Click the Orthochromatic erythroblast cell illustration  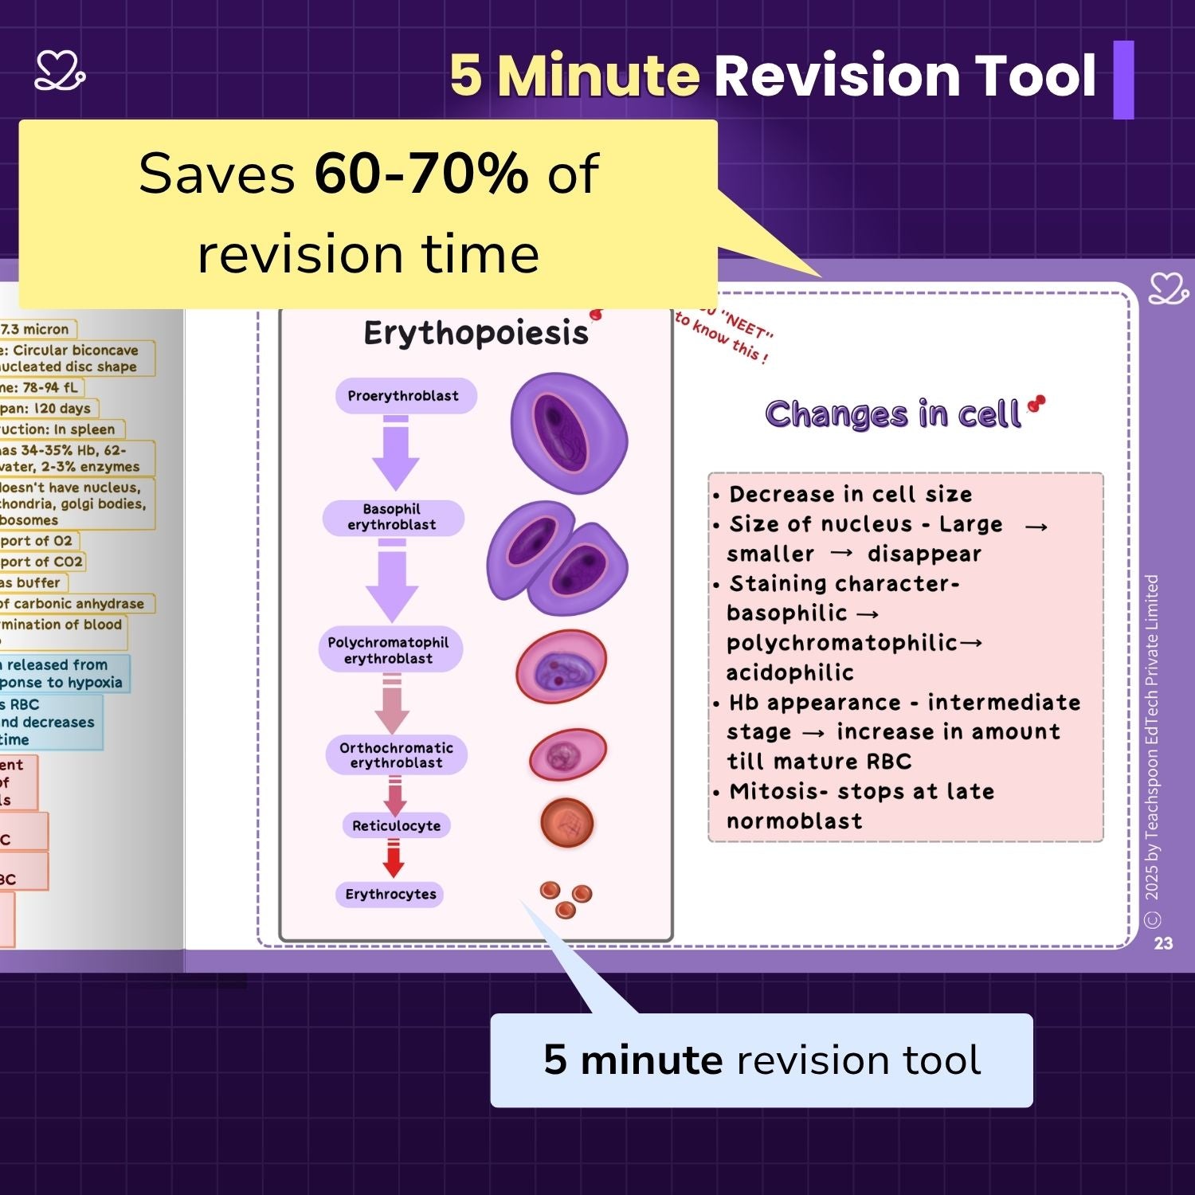(x=567, y=754)
